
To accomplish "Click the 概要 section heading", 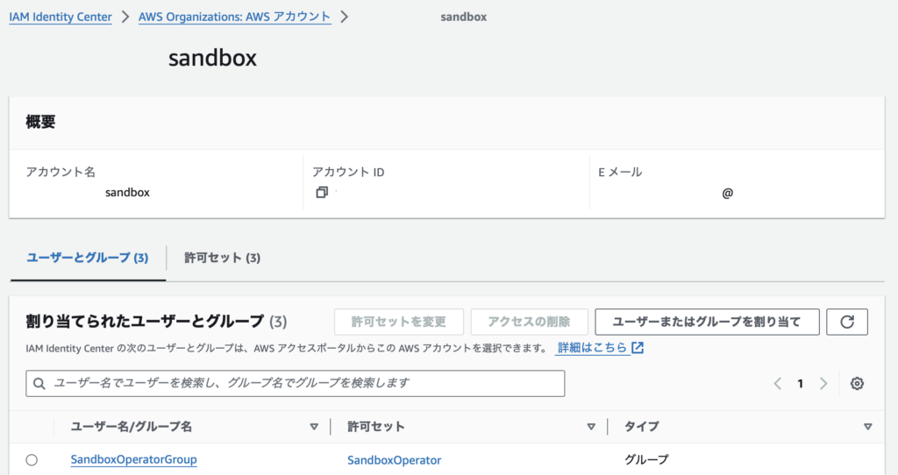I will (x=40, y=122).
